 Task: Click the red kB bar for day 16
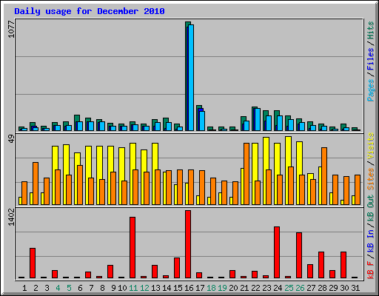tap(188, 244)
